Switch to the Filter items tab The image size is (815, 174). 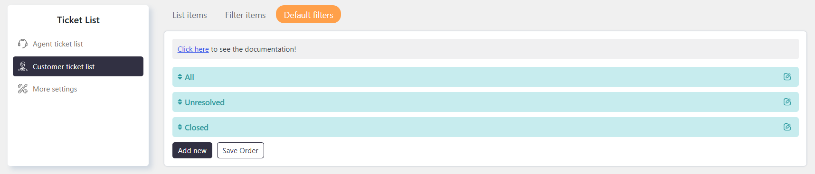click(x=246, y=15)
